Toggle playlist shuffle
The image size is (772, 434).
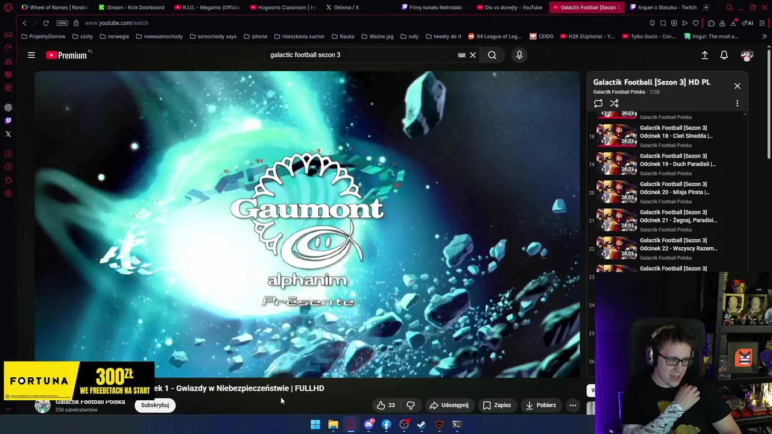(614, 104)
